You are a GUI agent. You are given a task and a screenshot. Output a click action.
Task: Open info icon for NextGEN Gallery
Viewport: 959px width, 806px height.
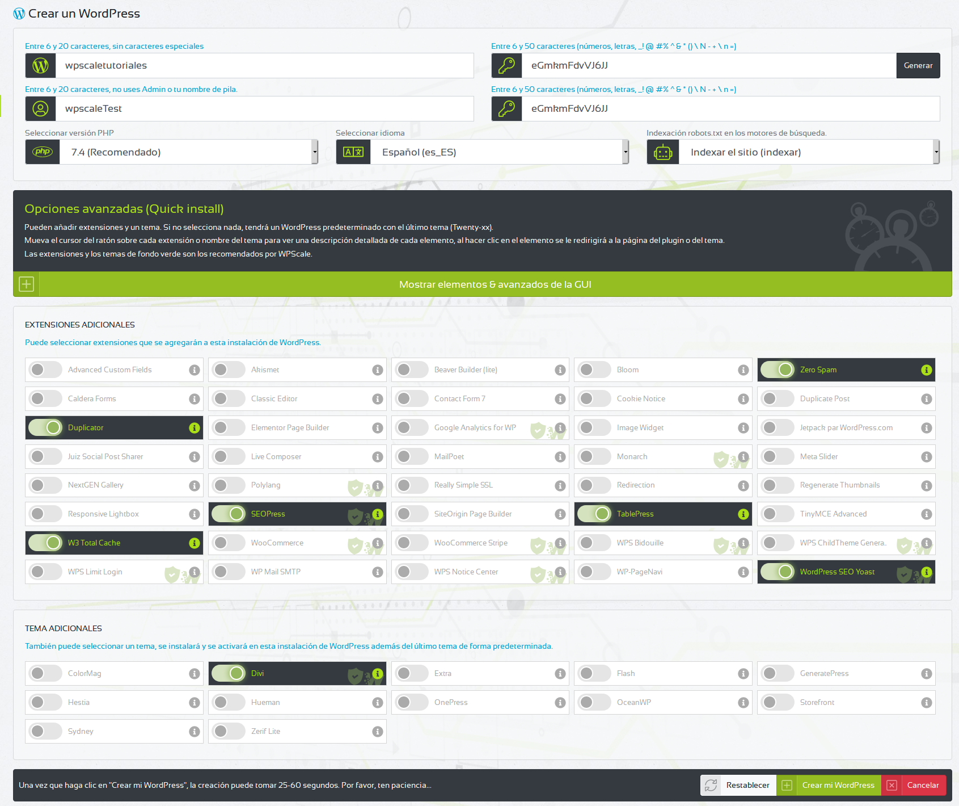[x=195, y=485]
